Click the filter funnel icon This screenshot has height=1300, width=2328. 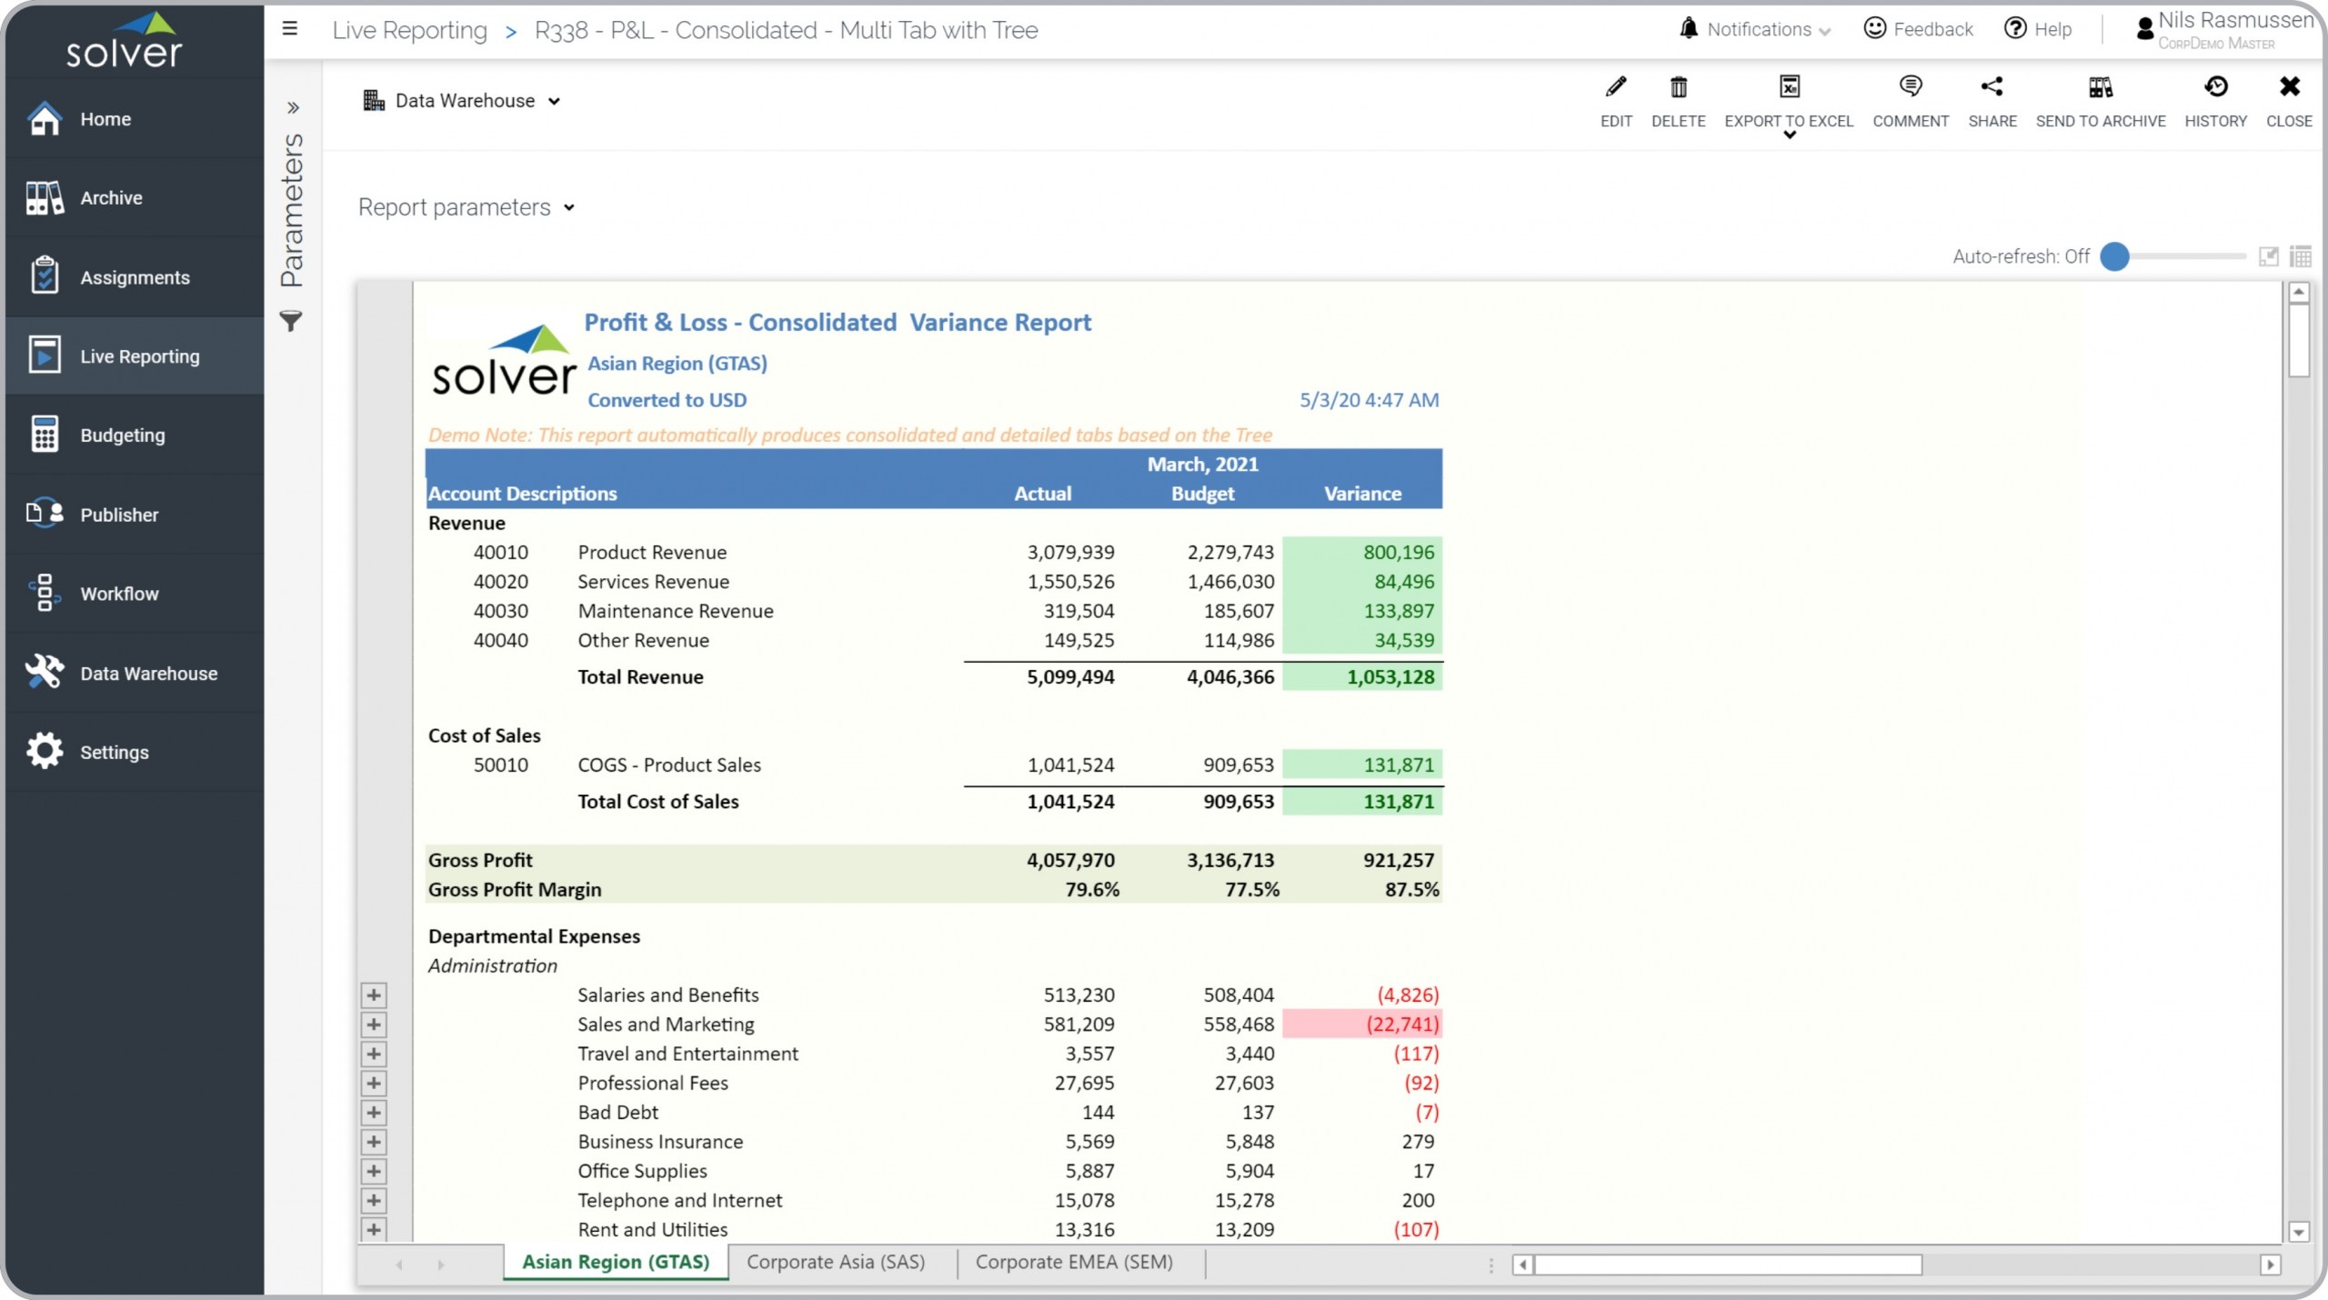(291, 321)
